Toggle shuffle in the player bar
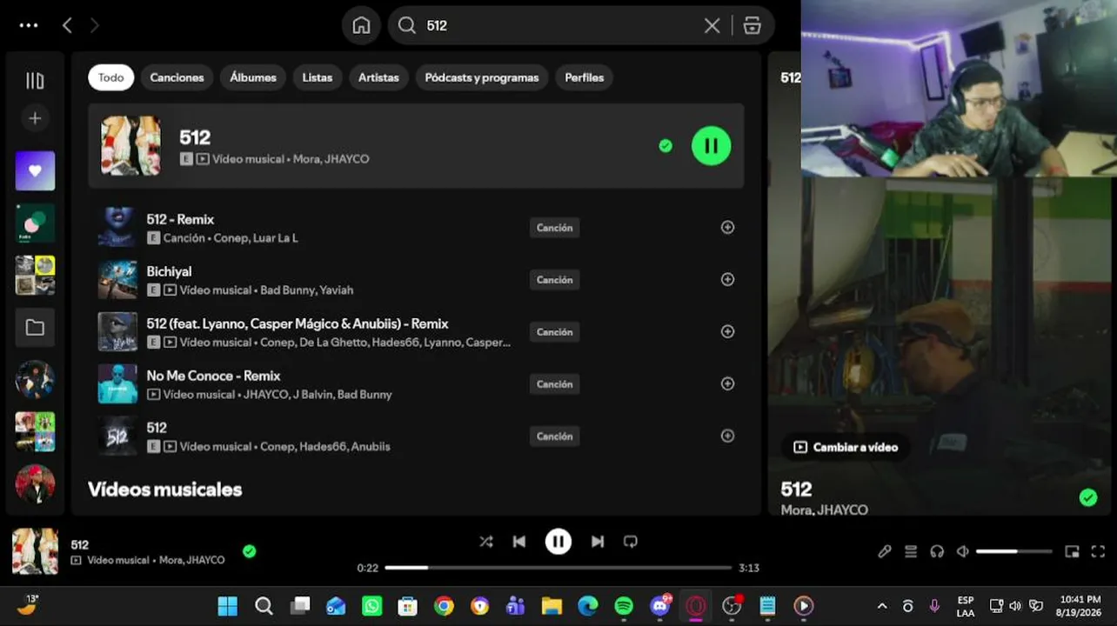 [485, 542]
